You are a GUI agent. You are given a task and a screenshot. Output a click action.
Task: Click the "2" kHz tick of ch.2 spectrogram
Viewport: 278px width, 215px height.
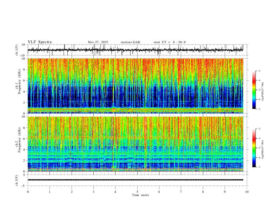coord(25,161)
